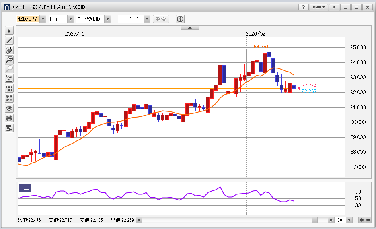Open the price scale settings icon
376x229 pixels.
tap(9, 88)
